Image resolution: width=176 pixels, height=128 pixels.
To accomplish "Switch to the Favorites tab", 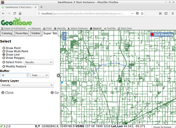I will point(22,33).
